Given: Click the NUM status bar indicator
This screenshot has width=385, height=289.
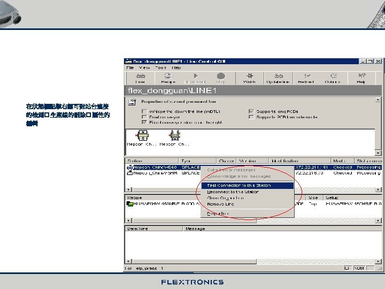Looking at the screenshot, I should [359, 268].
